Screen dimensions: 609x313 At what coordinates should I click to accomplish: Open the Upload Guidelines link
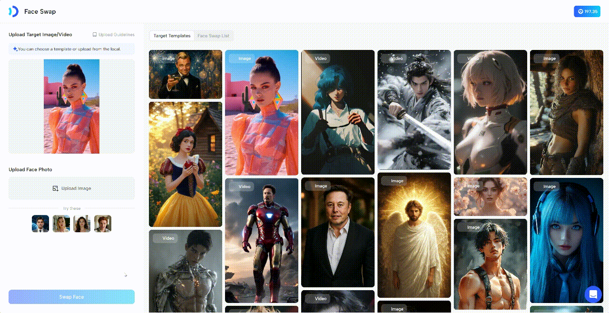(x=116, y=35)
